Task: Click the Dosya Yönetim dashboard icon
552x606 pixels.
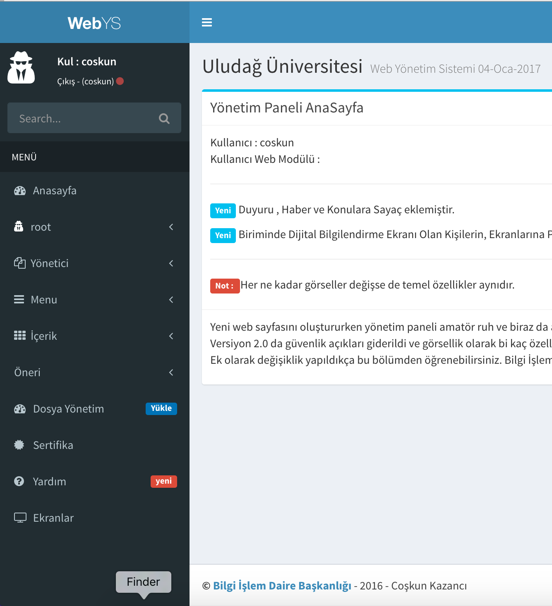Action: pyautogui.click(x=20, y=409)
